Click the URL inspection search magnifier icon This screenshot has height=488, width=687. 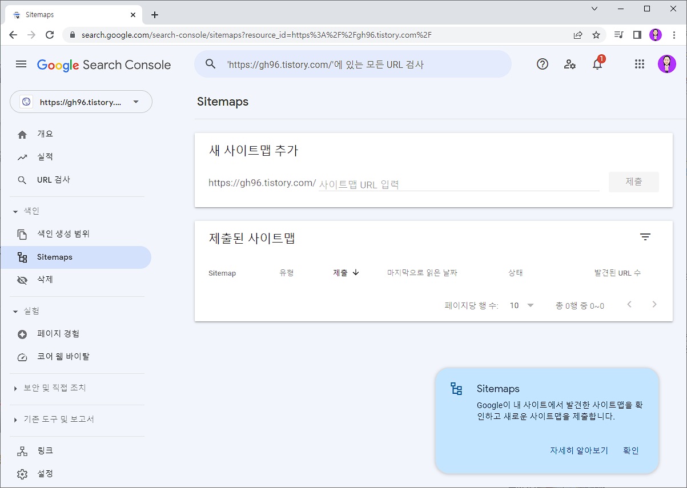coord(211,64)
